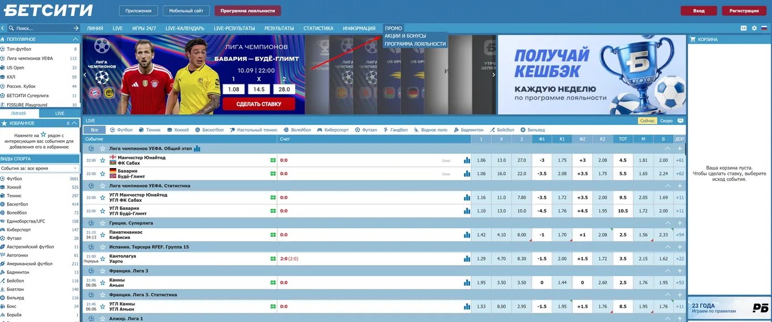Go back in the promo carousel with left arrow
The image size is (772, 322).
pos(85,74)
